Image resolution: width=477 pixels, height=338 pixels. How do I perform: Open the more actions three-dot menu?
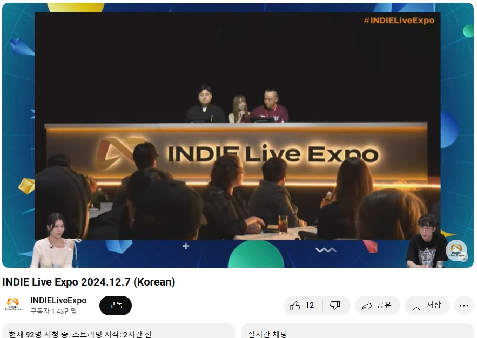click(x=463, y=306)
